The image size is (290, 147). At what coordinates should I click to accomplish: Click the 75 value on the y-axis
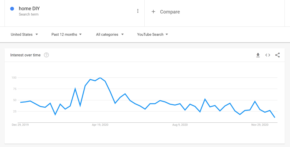[14, 89]
